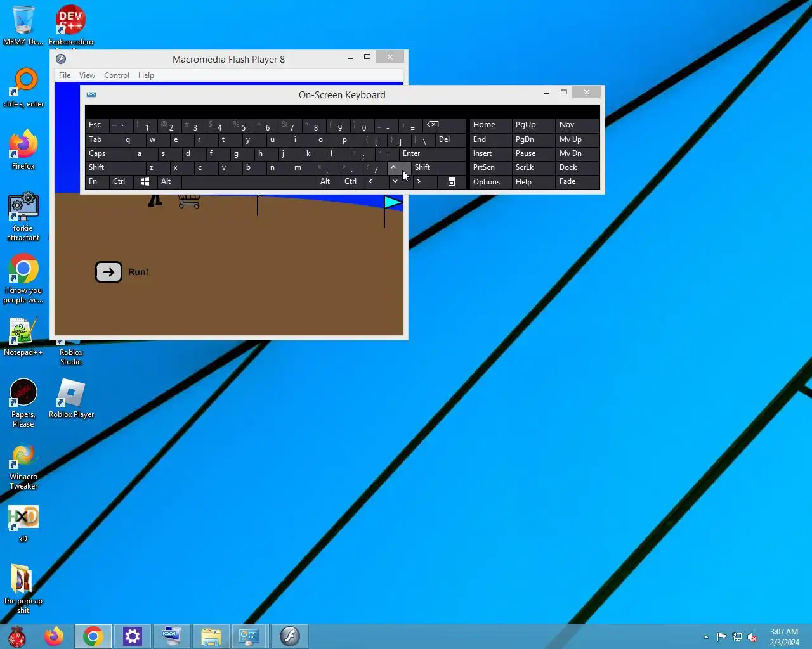
Task: Click the Home key on On-Screen Keyboard
Action: (490, 125)
